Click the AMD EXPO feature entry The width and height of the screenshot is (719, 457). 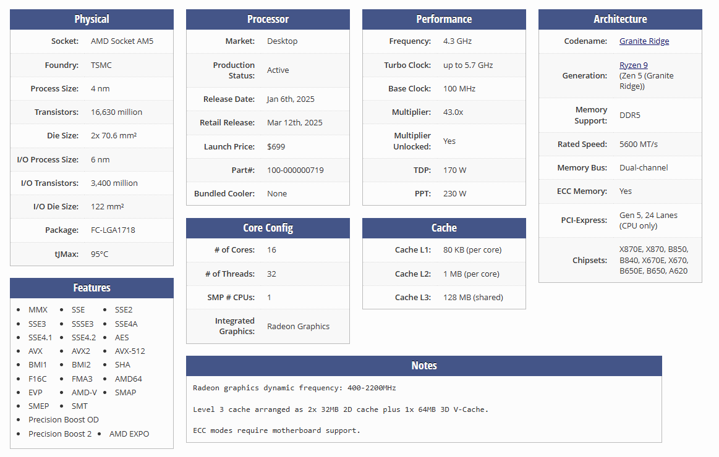point(129,434)
